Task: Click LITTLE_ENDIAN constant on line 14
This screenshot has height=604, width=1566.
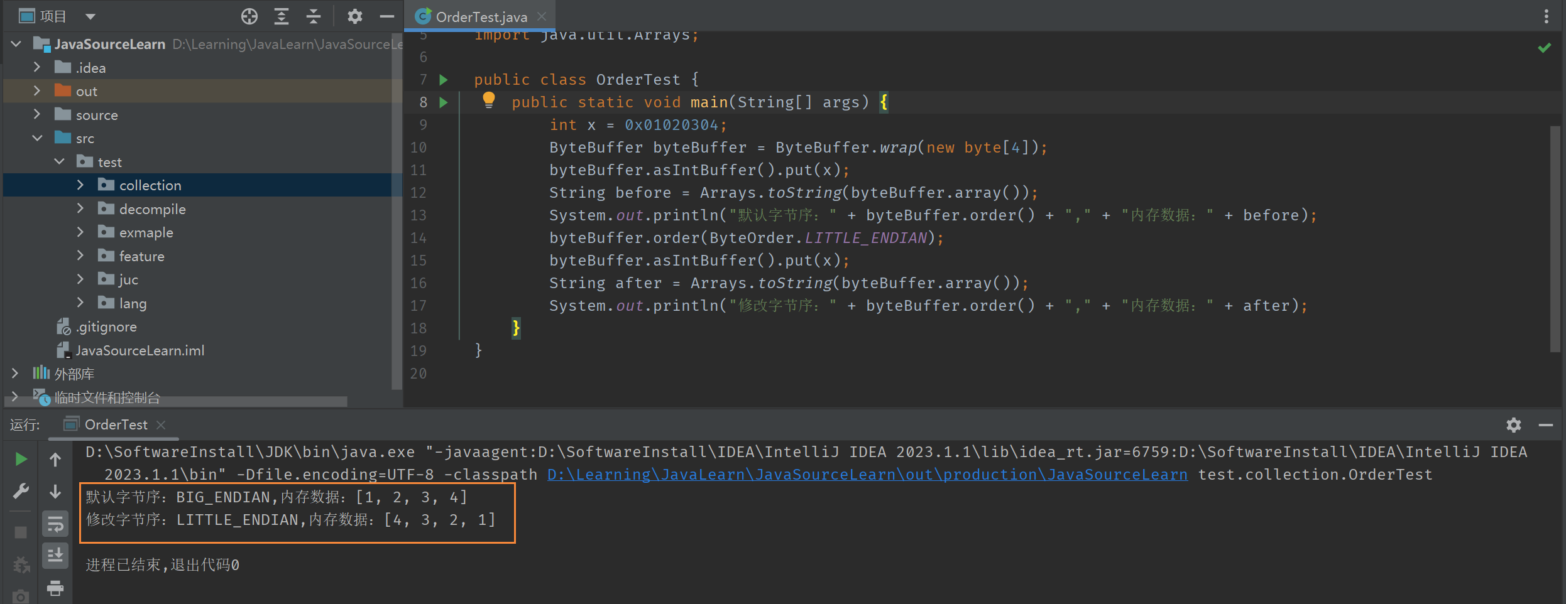Action: pos(866,238)
